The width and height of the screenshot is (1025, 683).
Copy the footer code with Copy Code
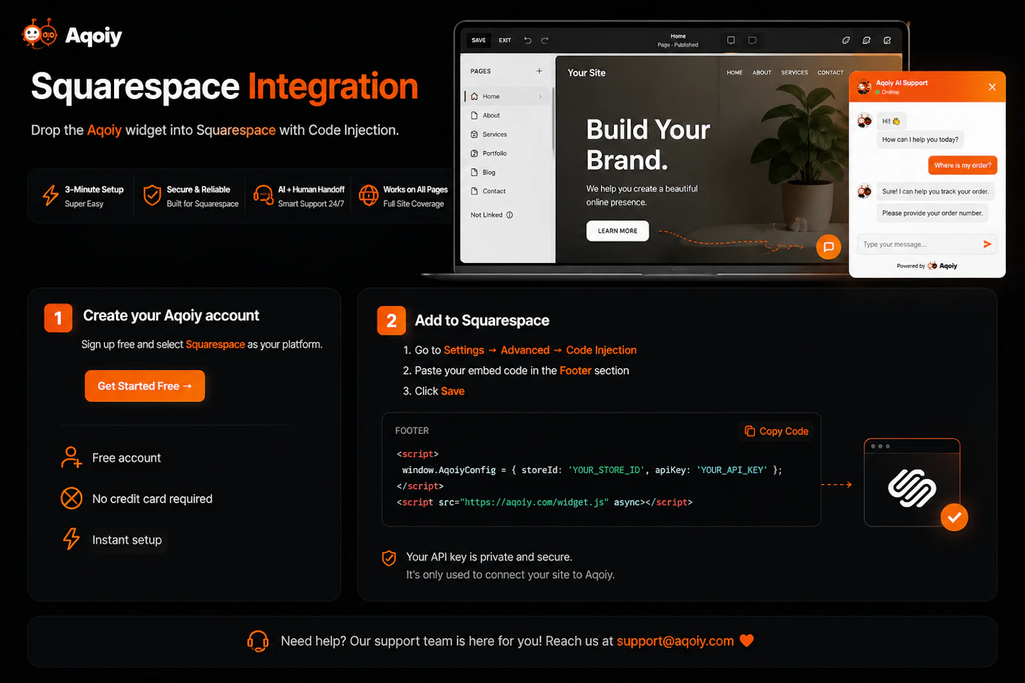776,431
